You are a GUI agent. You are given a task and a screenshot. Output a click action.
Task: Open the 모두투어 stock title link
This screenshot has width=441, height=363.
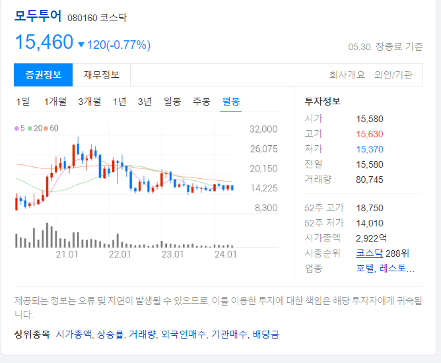click(x=38, y=16)
